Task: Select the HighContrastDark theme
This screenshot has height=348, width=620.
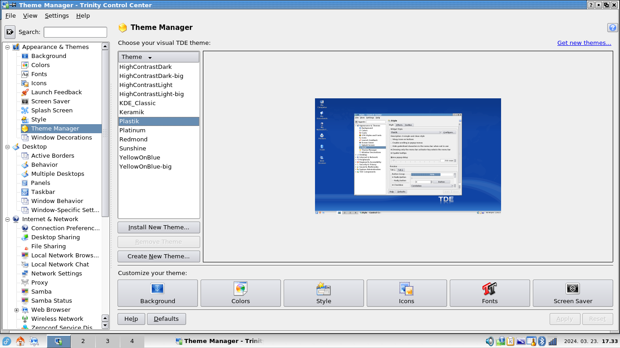Action: (158, 67)
